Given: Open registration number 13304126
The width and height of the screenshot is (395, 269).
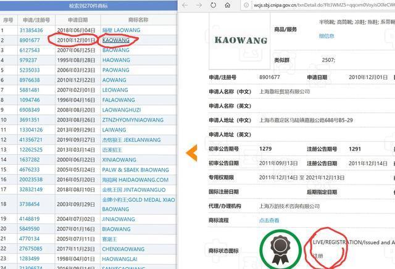Looking at the screenshot, I should pyautogui.click(x=31, y=130).
